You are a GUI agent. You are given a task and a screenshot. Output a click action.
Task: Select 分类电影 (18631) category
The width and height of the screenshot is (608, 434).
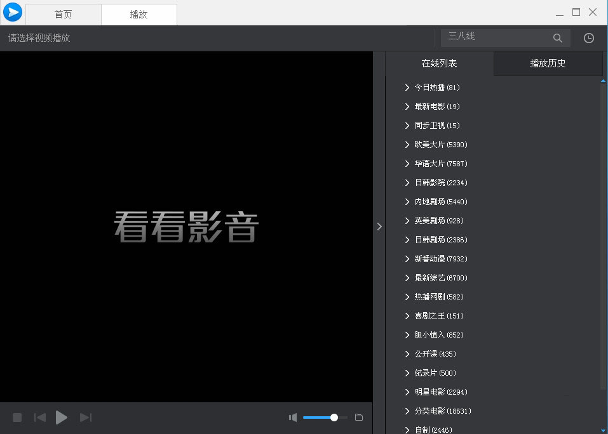coord(442,411)
